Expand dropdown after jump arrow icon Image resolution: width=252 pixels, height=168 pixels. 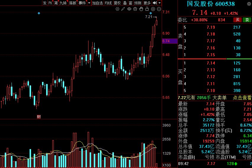[159, 3]
